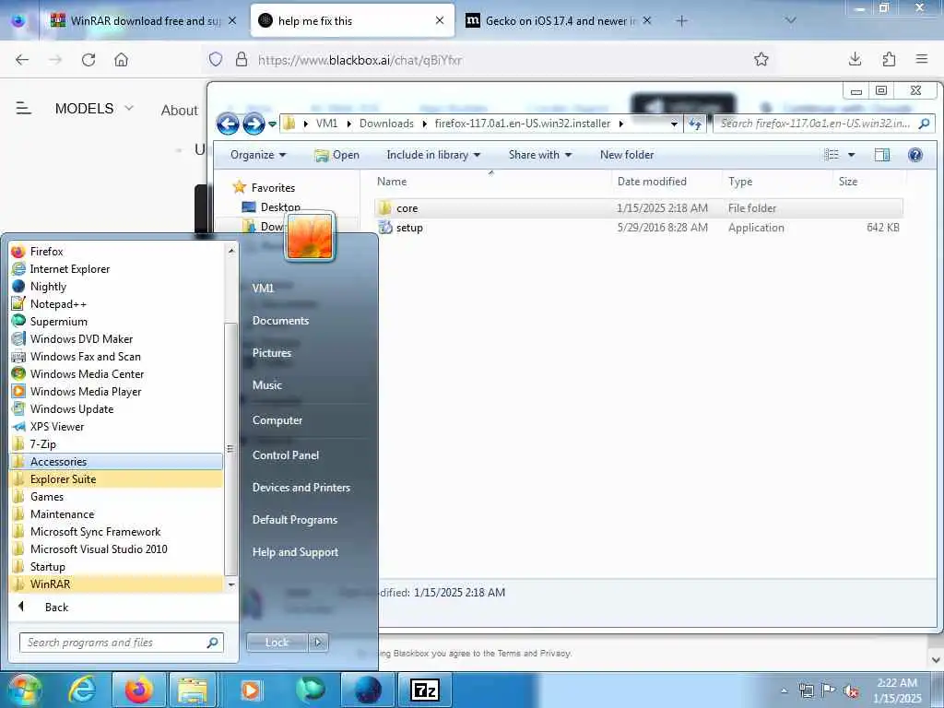
Task: Open Music from the Start menu
Action: [266, 384]
